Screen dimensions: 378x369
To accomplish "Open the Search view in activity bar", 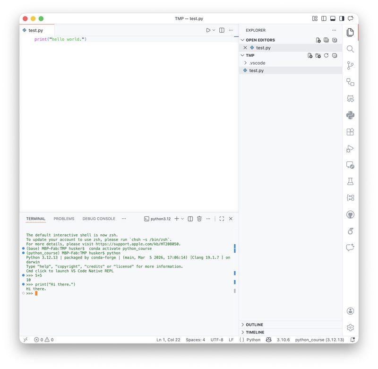I will coord(350,49).
